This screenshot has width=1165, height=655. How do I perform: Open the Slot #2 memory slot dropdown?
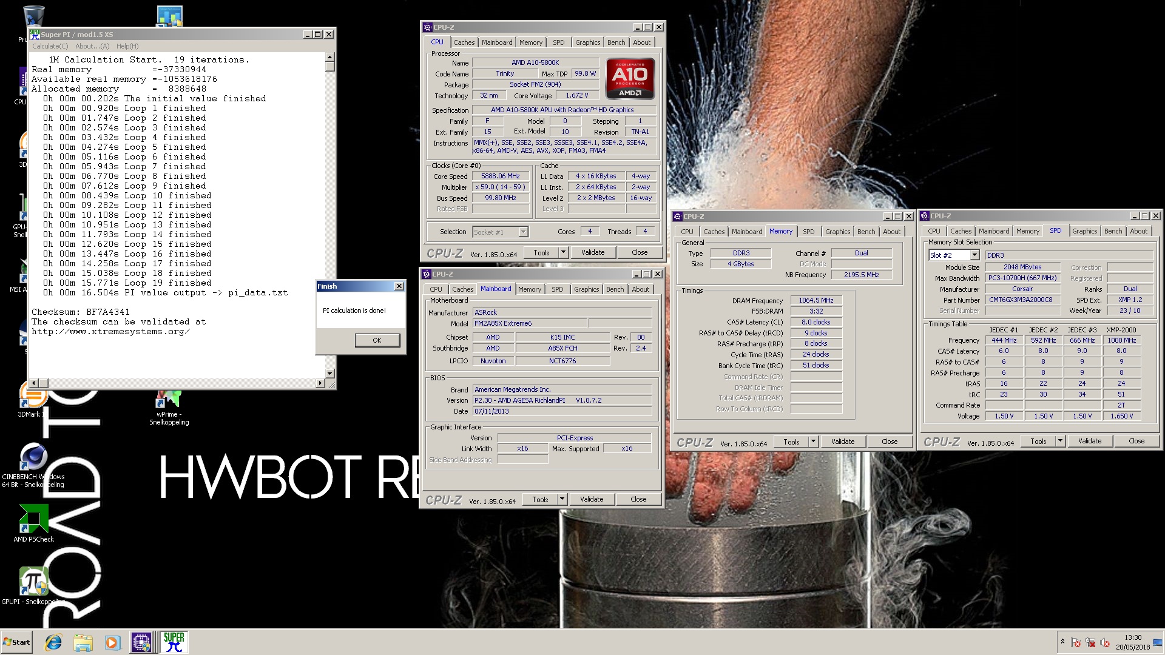(953, 255)
